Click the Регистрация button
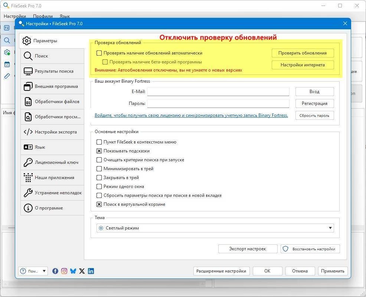This screenshot has width=366, height=297. coord(315,103)
